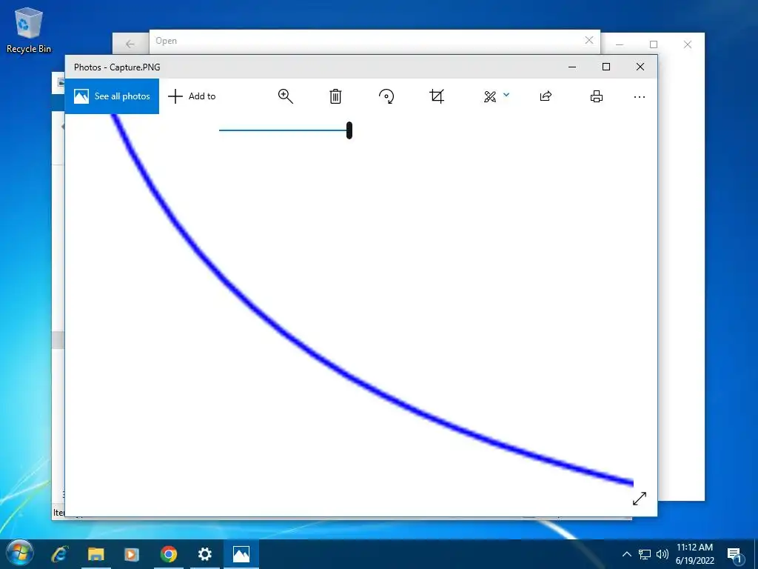Open the notification center icon
This screenshot has height=569, width=758.
[x=735, y=555]
